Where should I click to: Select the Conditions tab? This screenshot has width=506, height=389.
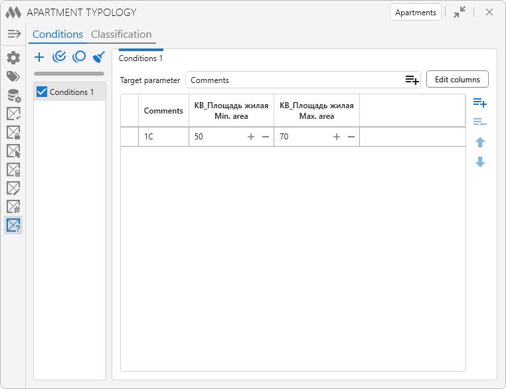point(58,35)
